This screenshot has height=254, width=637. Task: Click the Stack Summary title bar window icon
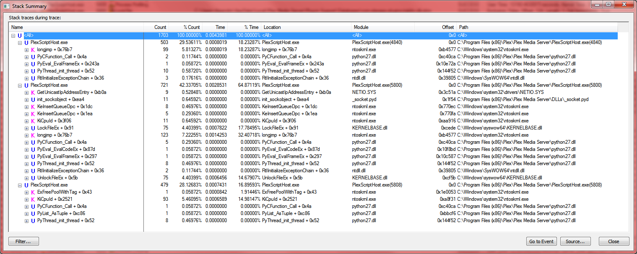click(6, 6)
